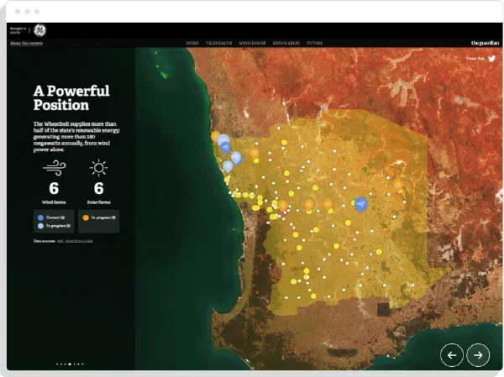Select the dark blue wind marker inland
The width and height of the screenshot is (504, 377).
[x=361, y=205]
